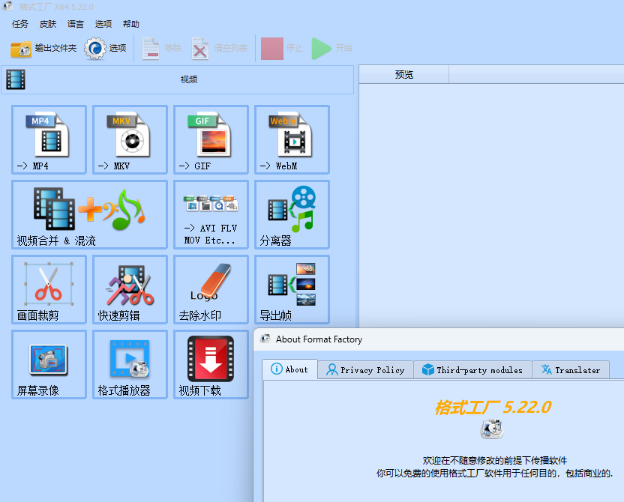Viewport: 624px width, 502px height.
Task: Open the 帮助 help menu
Action: [131, 24]
